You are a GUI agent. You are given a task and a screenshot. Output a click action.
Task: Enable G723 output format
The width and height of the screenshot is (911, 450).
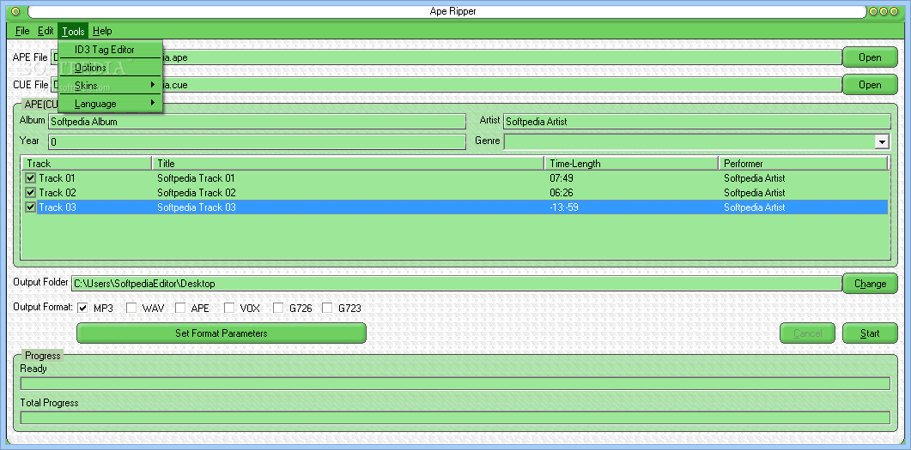[x=327, y=308]
